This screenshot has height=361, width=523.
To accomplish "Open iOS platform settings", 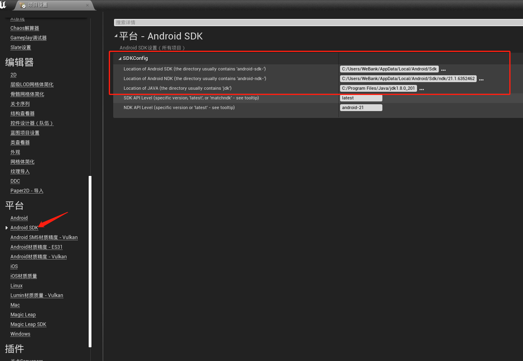I will [x=14, y=266].
